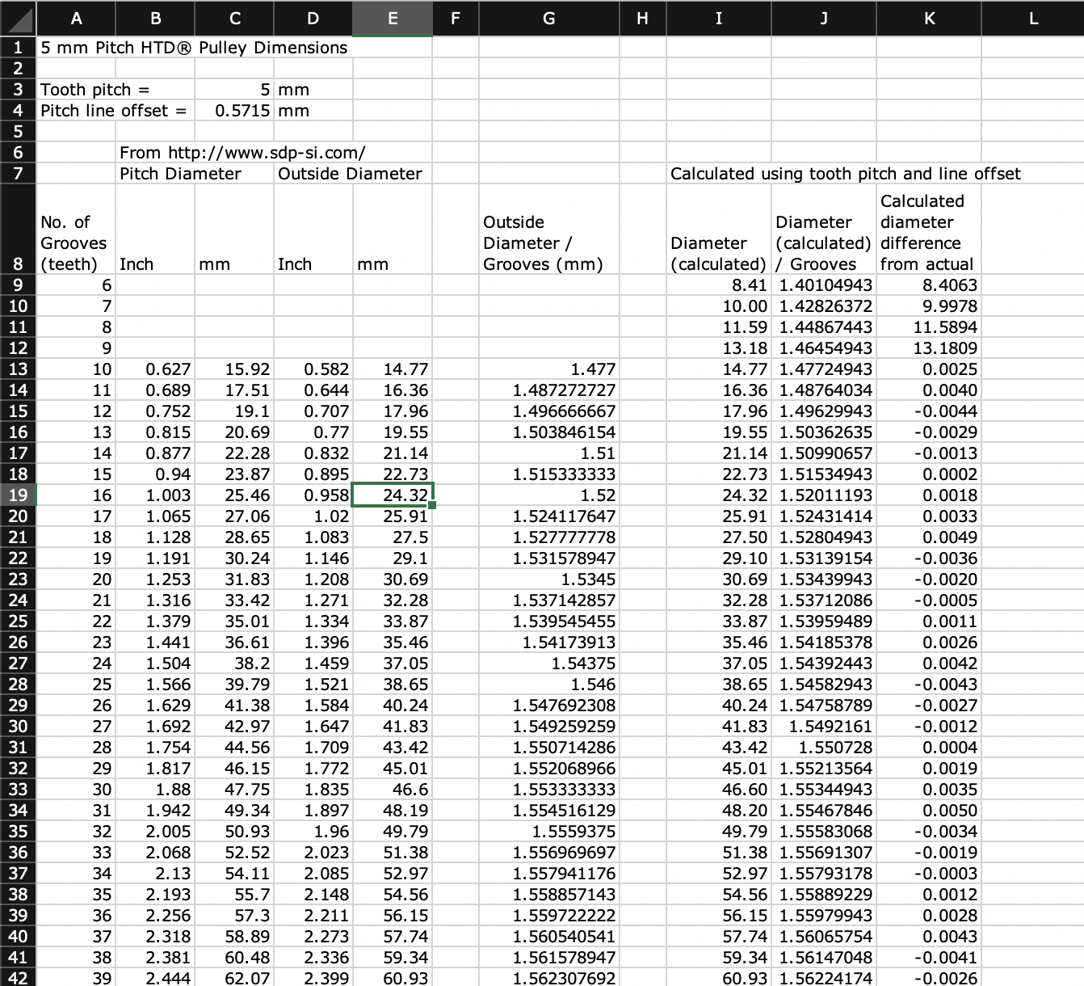Select cell with value 13.1809
The image size is (1084, 986).
click(x=929, y=348)
